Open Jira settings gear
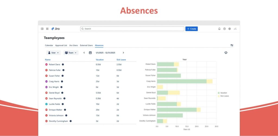Image resolution: width=278 pixels, height=136 pixels. pos(229,29)
